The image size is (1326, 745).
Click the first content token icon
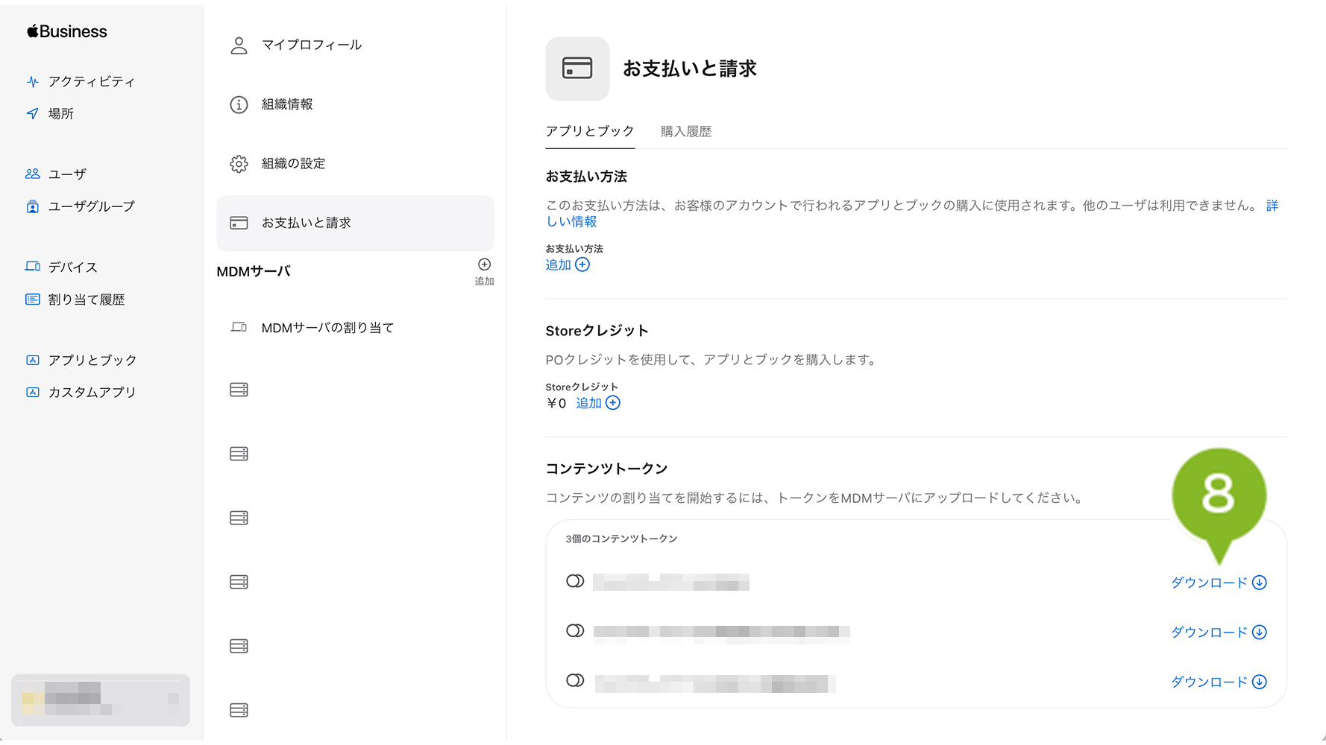tap(575, 581)
